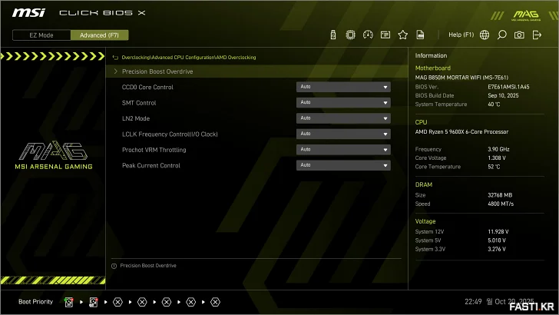The width and height of the screenshot is (559, 315).
Task: Click System 3.3V value 3.276 V
Action: (497, 249)
